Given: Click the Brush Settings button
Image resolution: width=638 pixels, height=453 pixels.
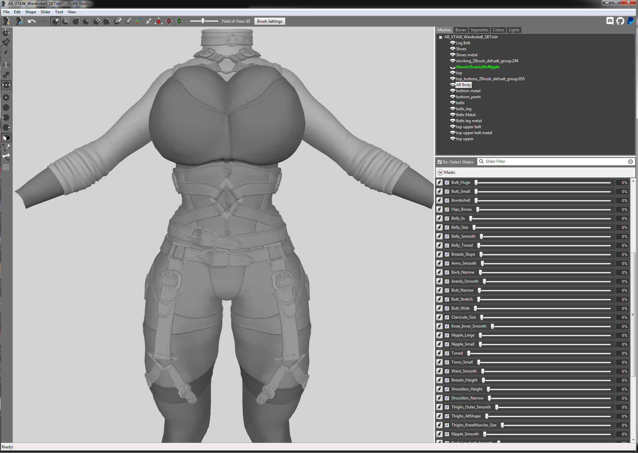Looking at the screenshot, I should (x=270, y=21).
